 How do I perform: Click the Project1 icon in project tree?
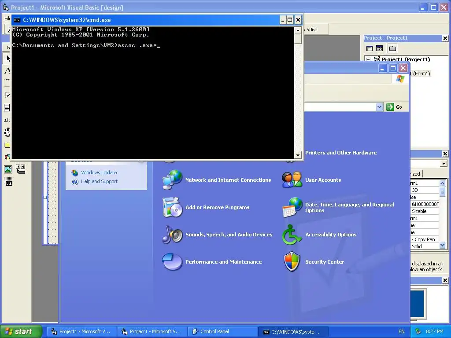click(x=377, y=59)
